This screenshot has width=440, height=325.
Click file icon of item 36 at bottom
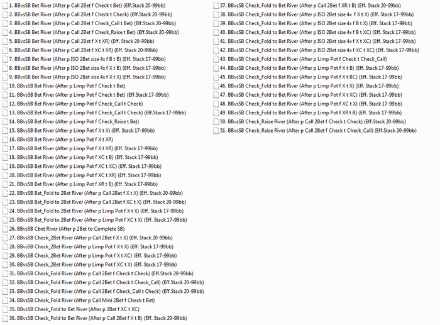pos(5,318)
